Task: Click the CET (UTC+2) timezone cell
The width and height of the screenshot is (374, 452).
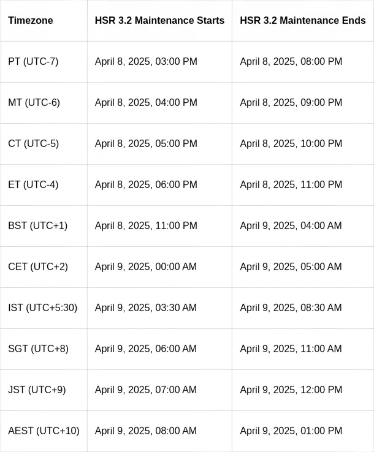Action: pos(38,267)
